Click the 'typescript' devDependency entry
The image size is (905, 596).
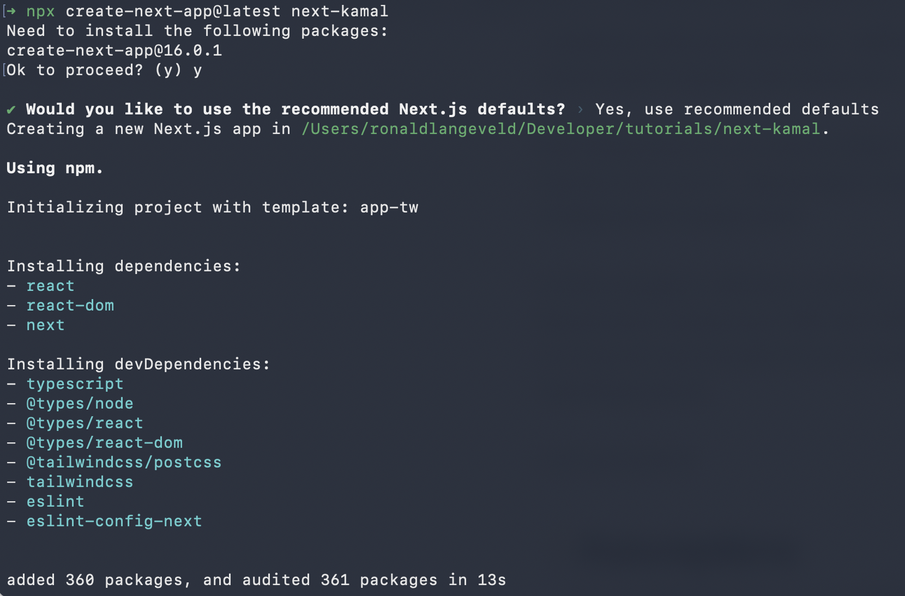coord(75,384)
